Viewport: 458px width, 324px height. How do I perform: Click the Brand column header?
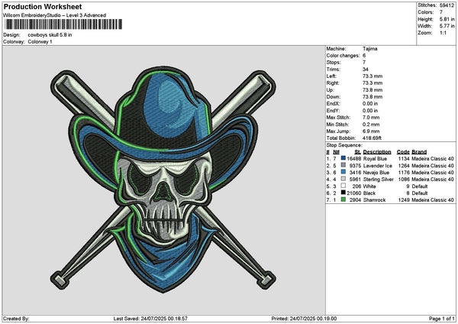421,151
